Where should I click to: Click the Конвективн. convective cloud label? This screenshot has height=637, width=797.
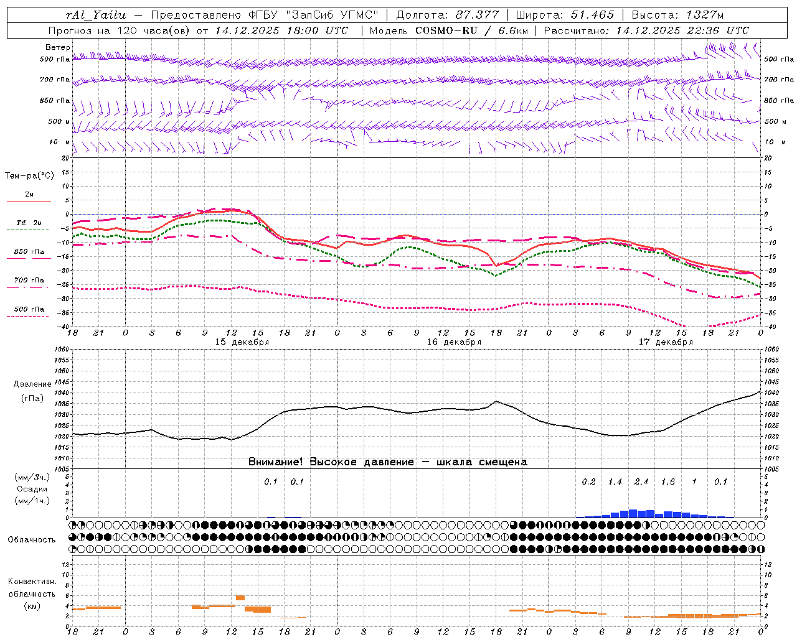(32, 582)
